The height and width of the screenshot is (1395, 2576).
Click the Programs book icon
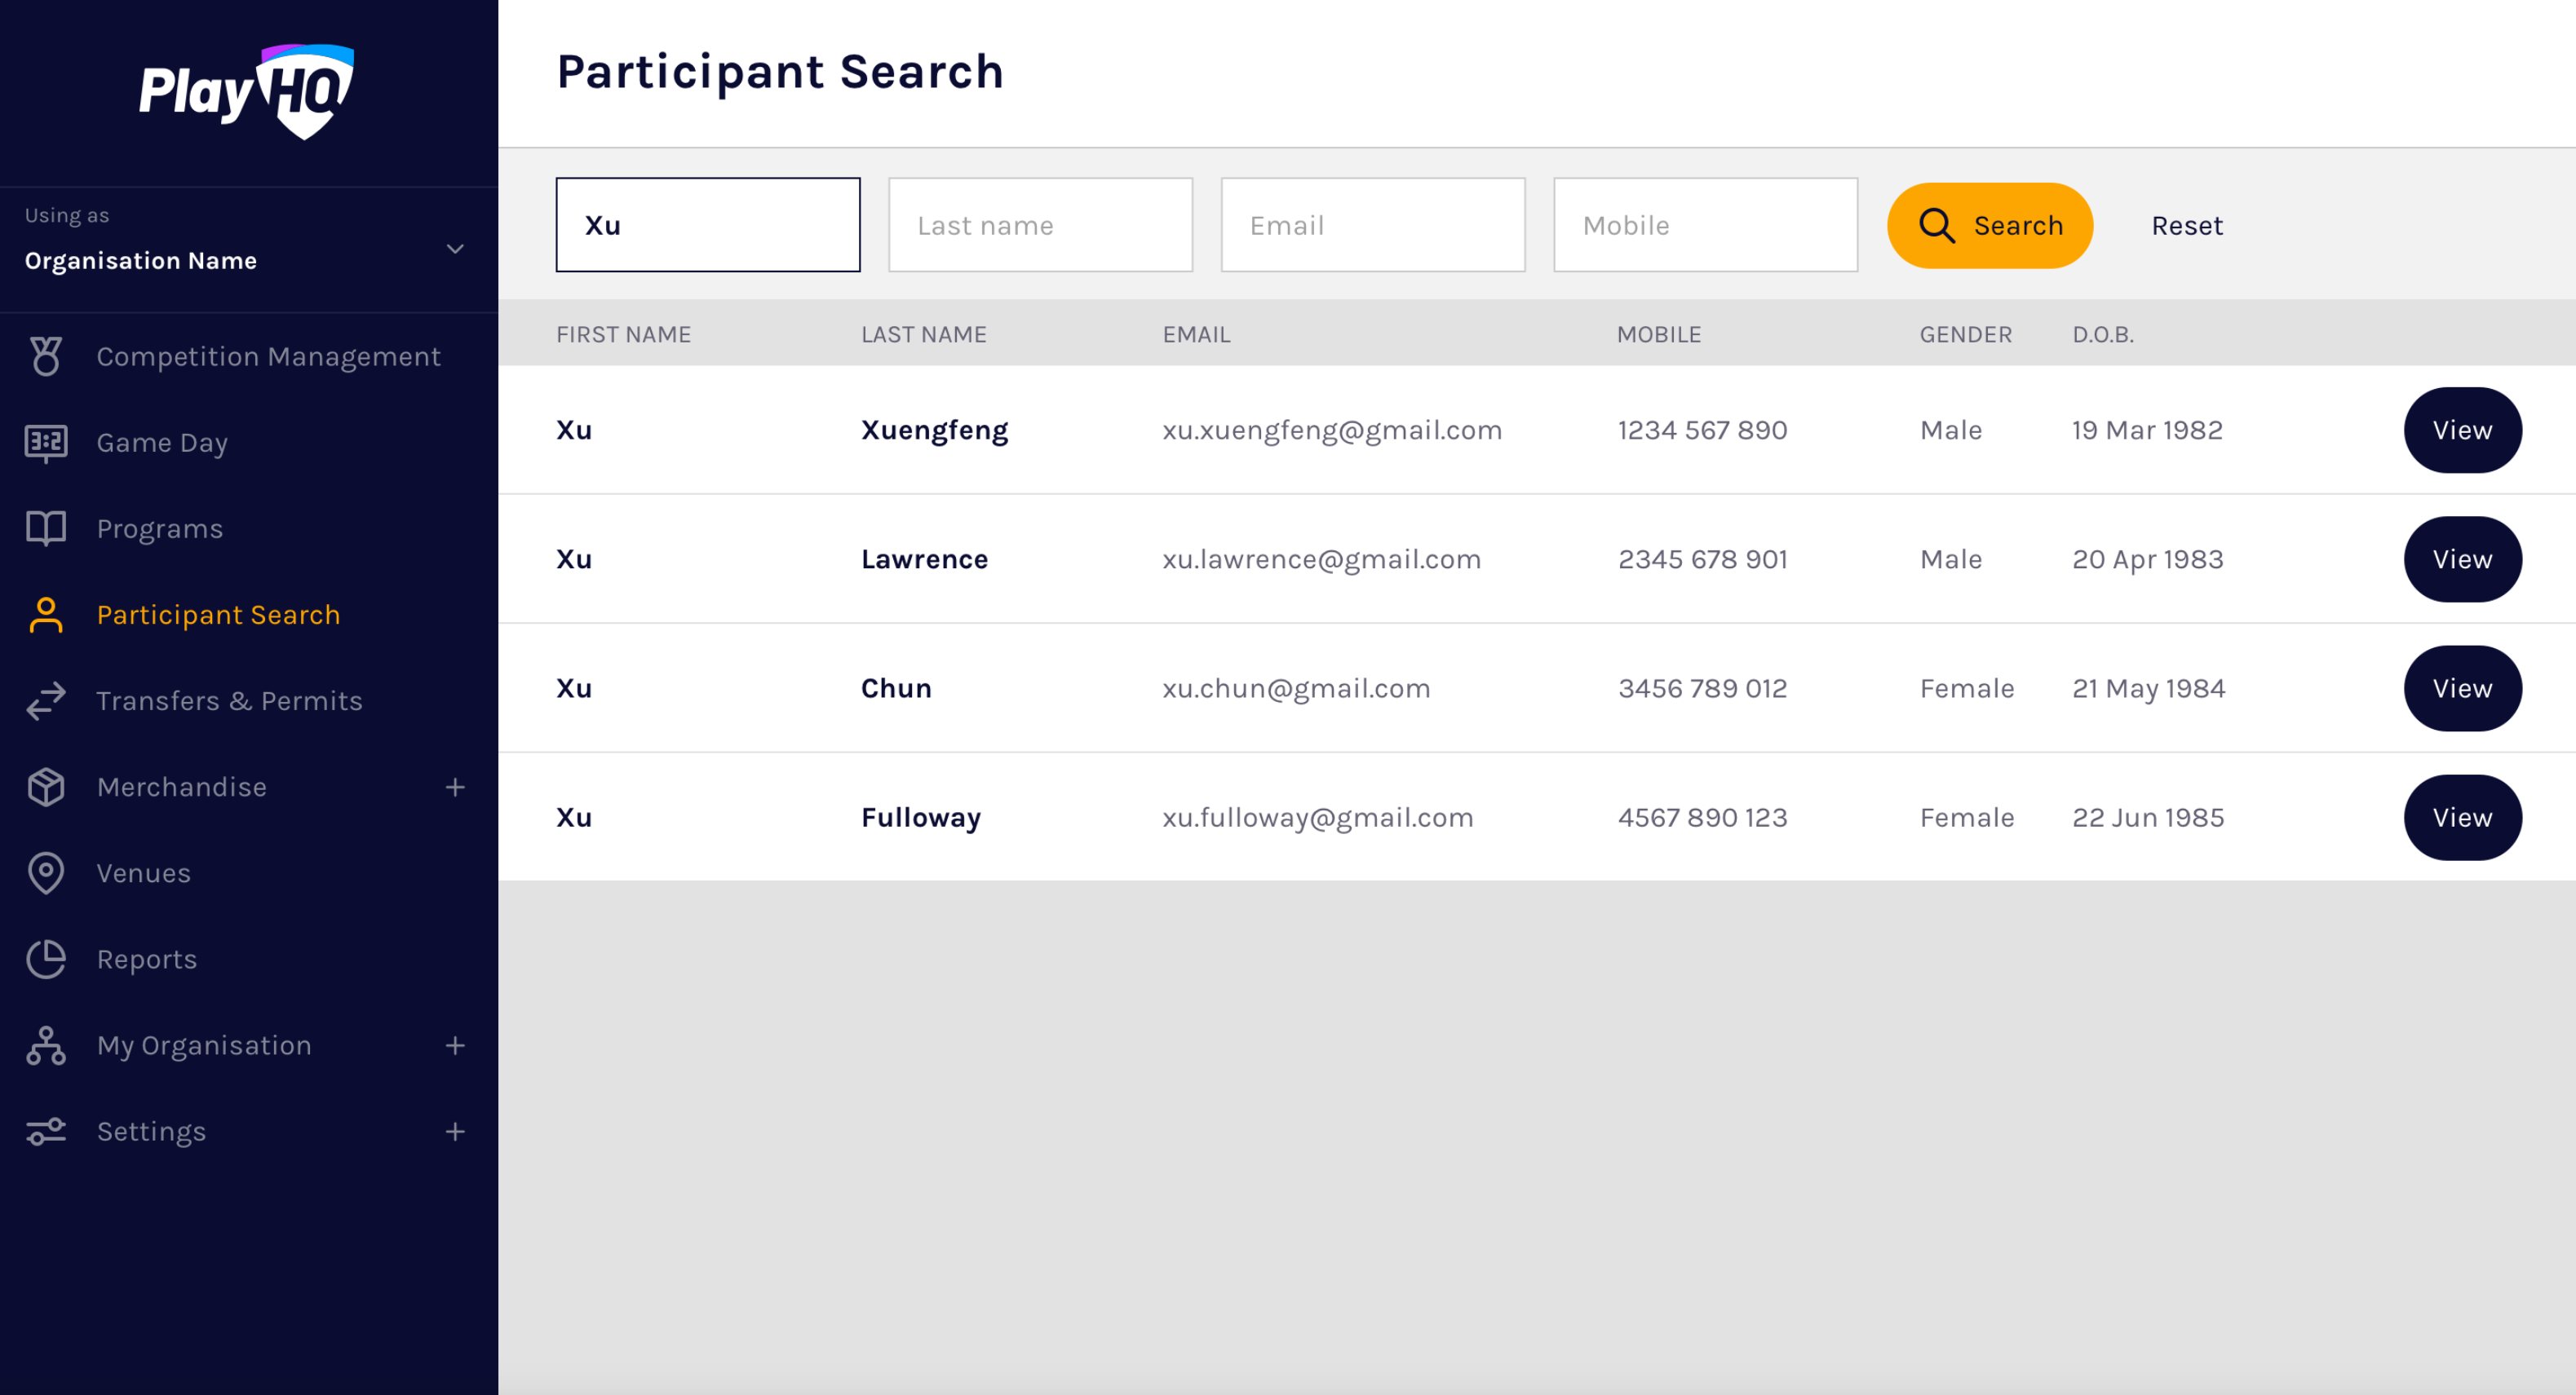pyautogui.click(x=46, y=528)
